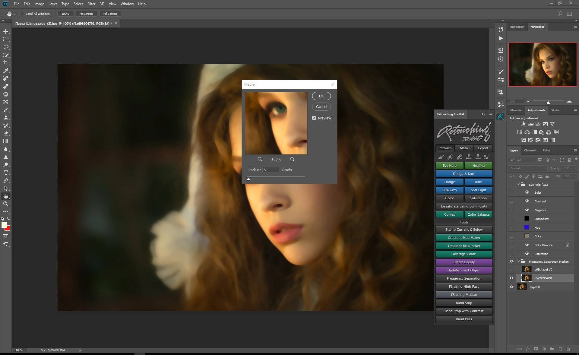The width and height of the screenshot is (579, 355).
Task: Switch to the Channels tab
Action: tap(530, 150)
